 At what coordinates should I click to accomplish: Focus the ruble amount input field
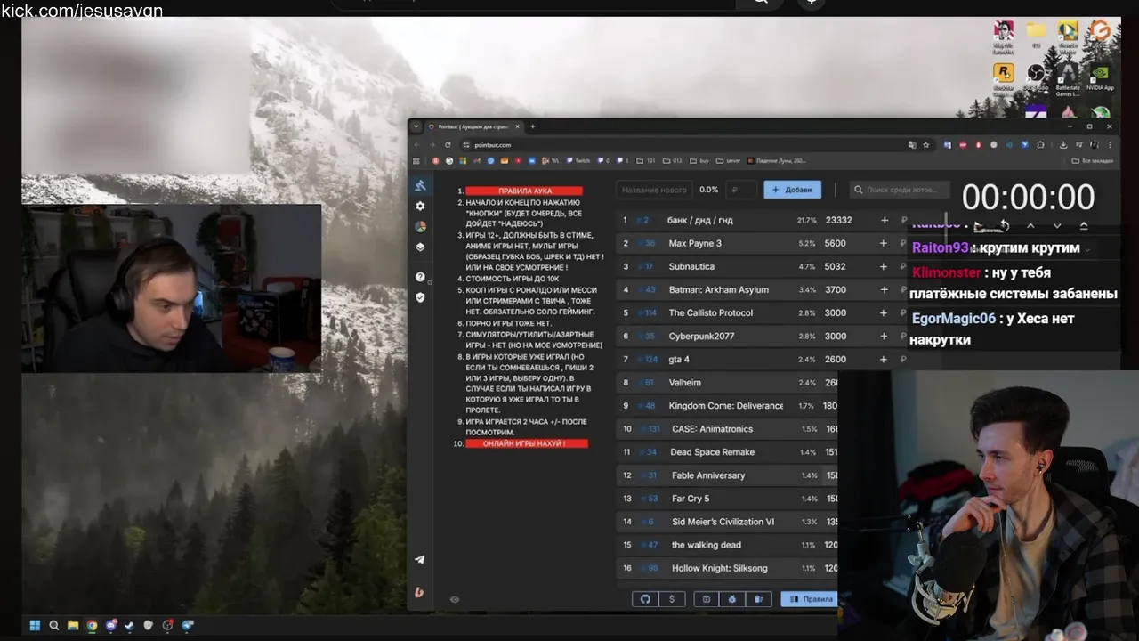pyautogui.click(x=740, y=190)
